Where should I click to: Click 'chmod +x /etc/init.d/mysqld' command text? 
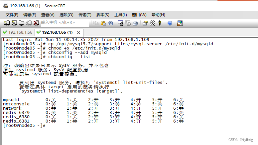pos(84,48)
